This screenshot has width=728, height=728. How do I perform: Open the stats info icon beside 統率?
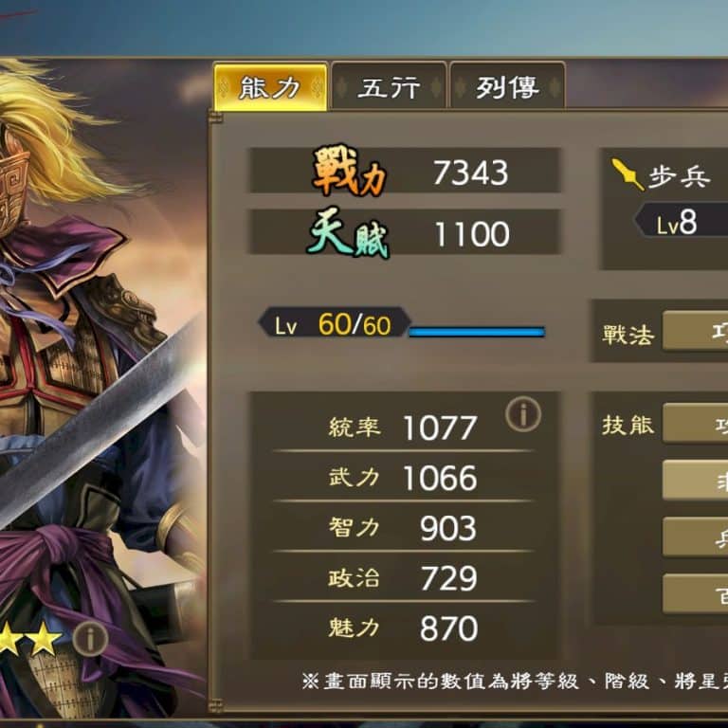523,413
